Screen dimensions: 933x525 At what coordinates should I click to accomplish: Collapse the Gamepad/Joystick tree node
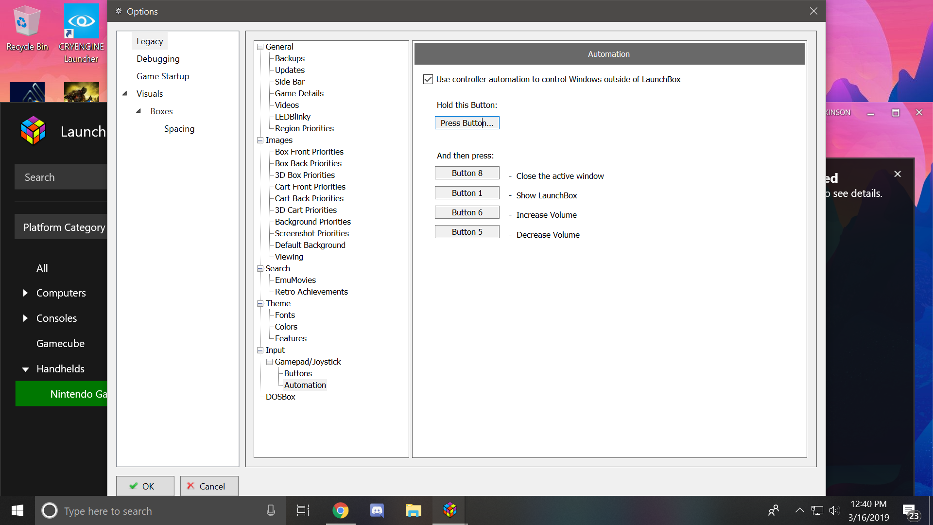click(269, 362)
